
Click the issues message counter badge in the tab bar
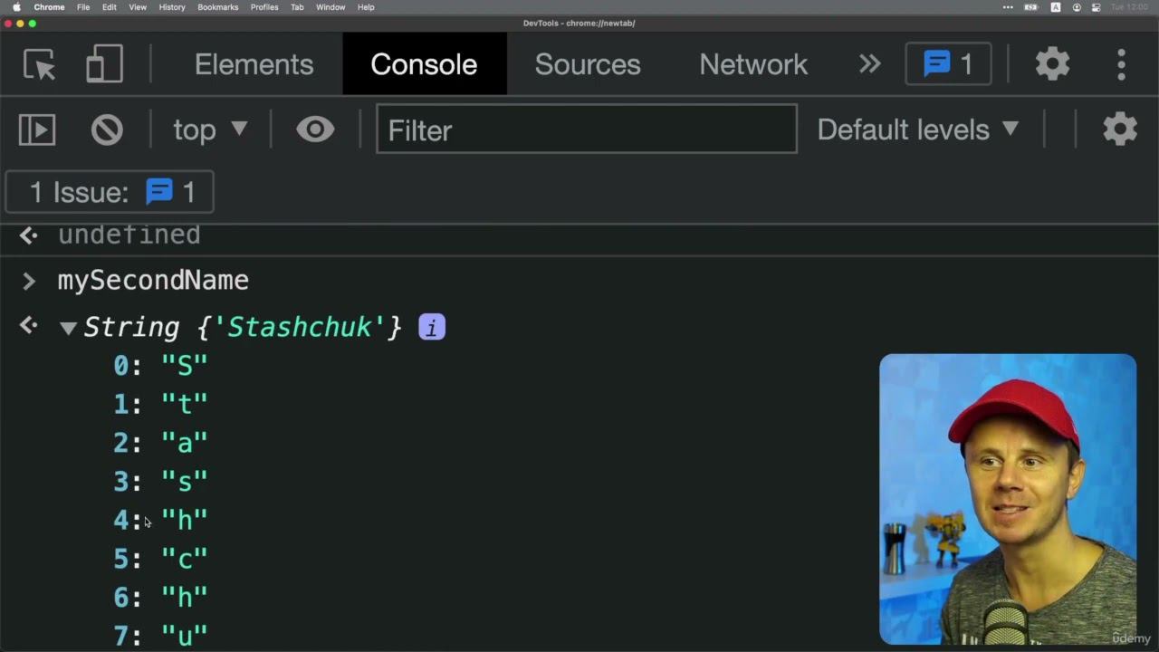coord(948,64)
